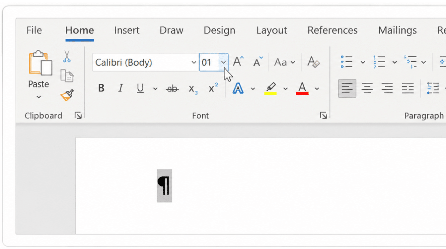Click the Multilevel List icon
This screenshot has height=249, width=446.
pos(411,62)
